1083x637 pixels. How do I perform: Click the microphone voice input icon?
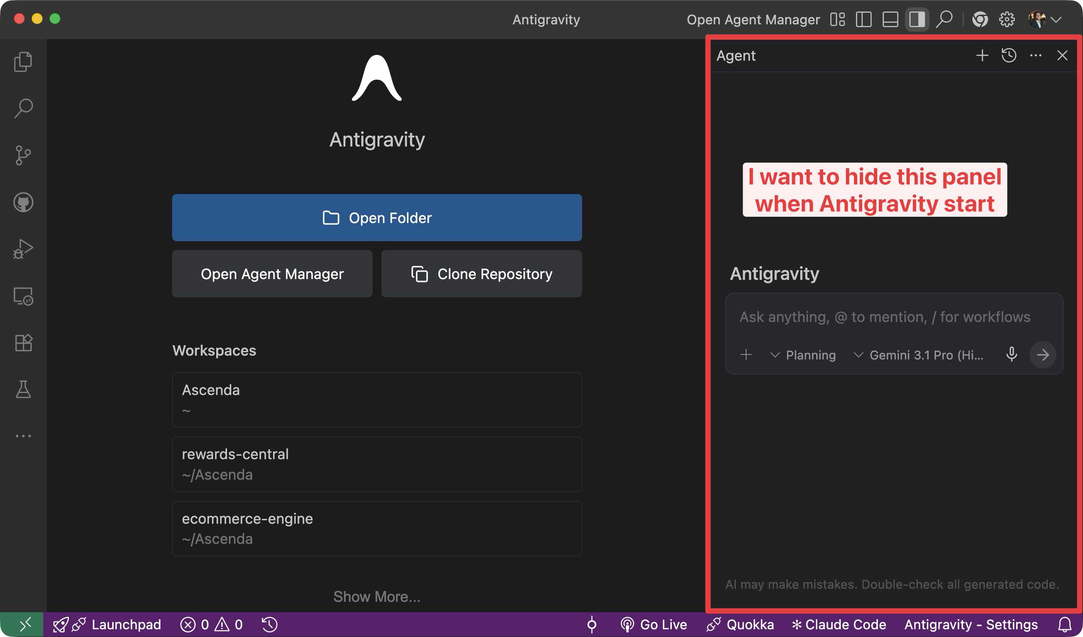1012,354
